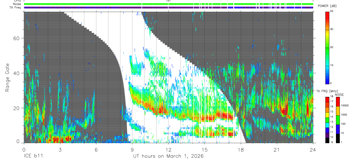Click the x-axis tick label 6
Image resolution: width=352 pixels, height=162 pixels.
click(96, 149)
